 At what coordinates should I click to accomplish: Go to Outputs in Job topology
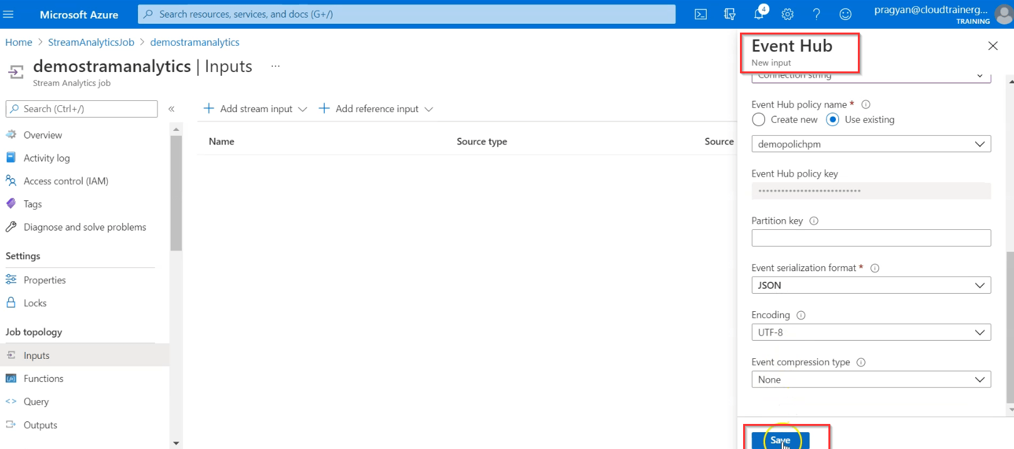(x=40, y=425)
